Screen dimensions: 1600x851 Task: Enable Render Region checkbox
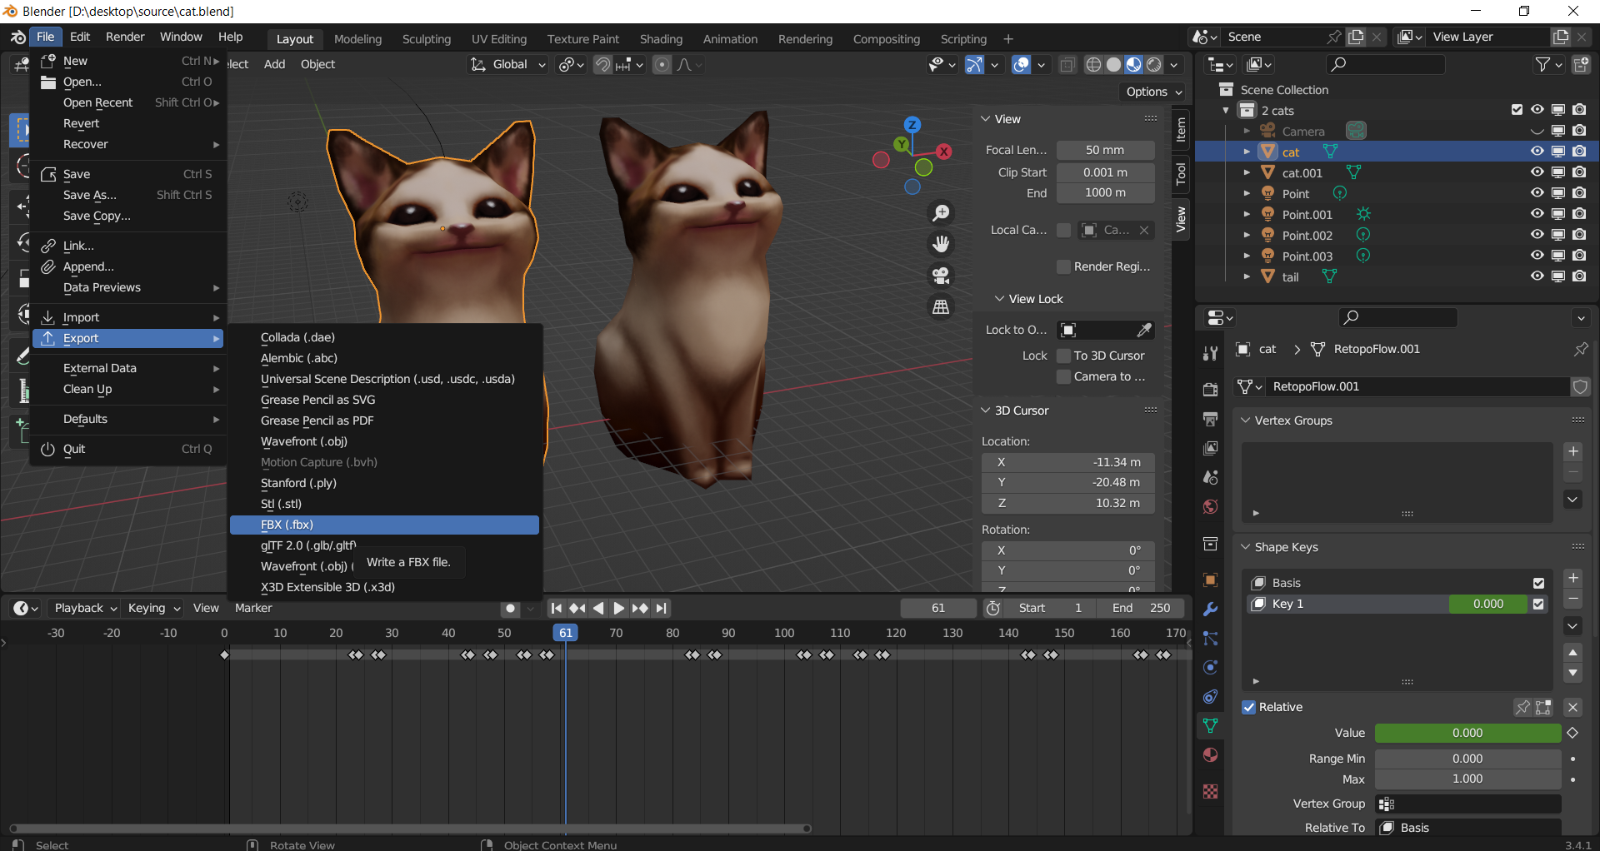(1063, 266)
